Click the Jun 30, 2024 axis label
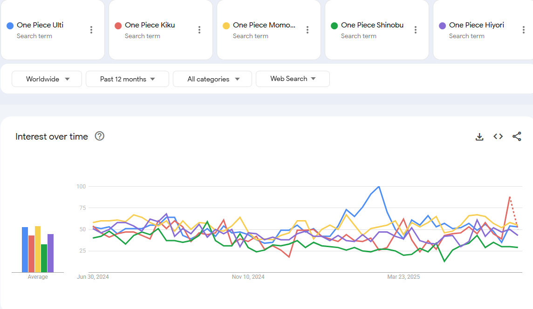This screenshot has width=533, height=309. tap(93, 277)
